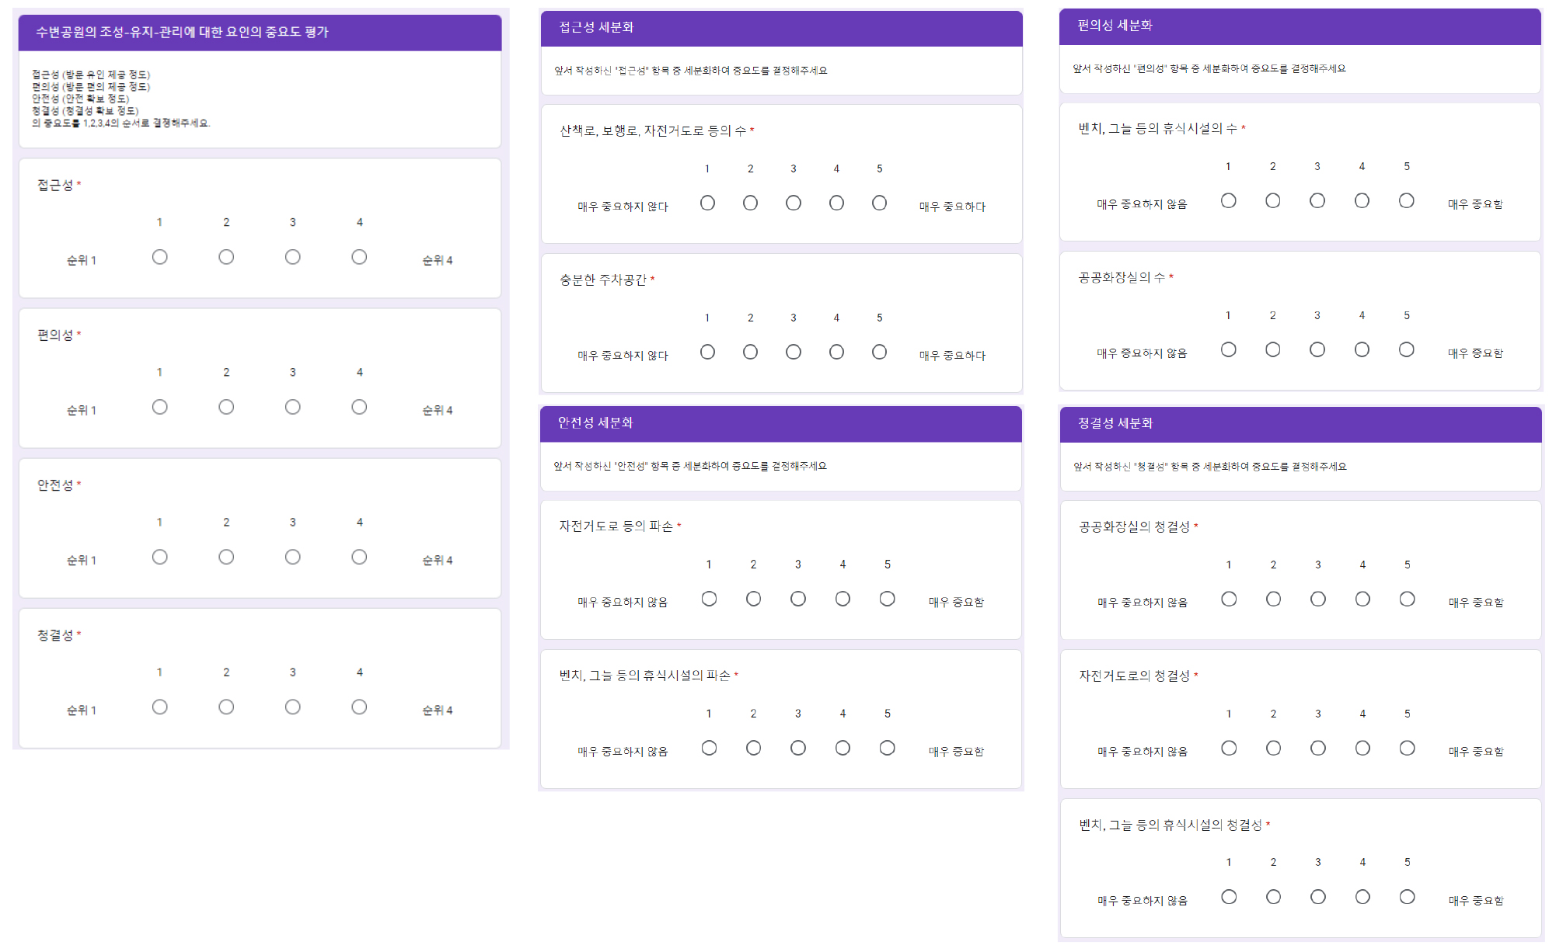Viewport: 1563px width, 952px height.
Task: Select rank 4 for 편의성
Action: [359, 407]
